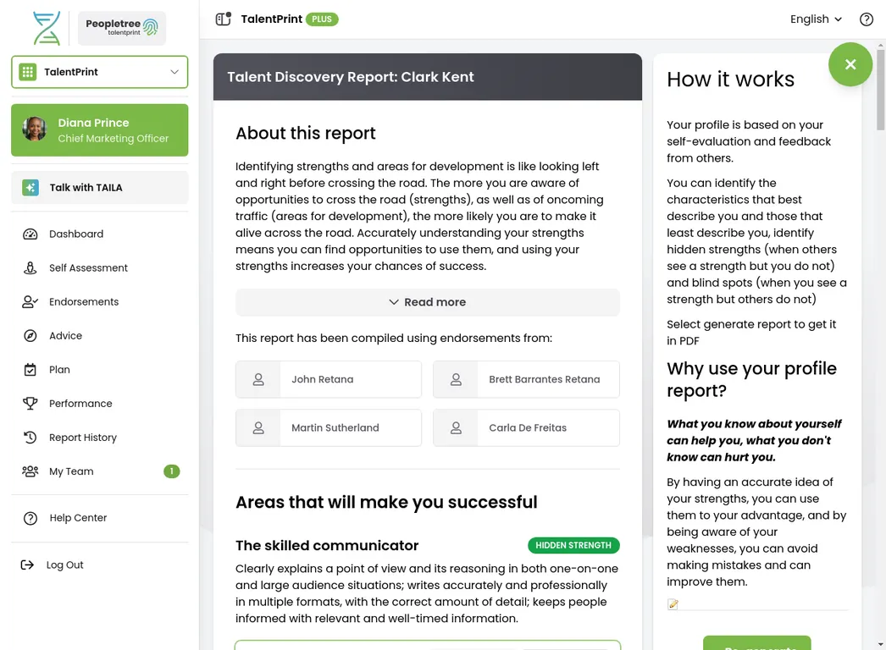The image size is (886, 650).
Task: Click Diana Prince's avatar photo
Action: click(x=35, y=129)
